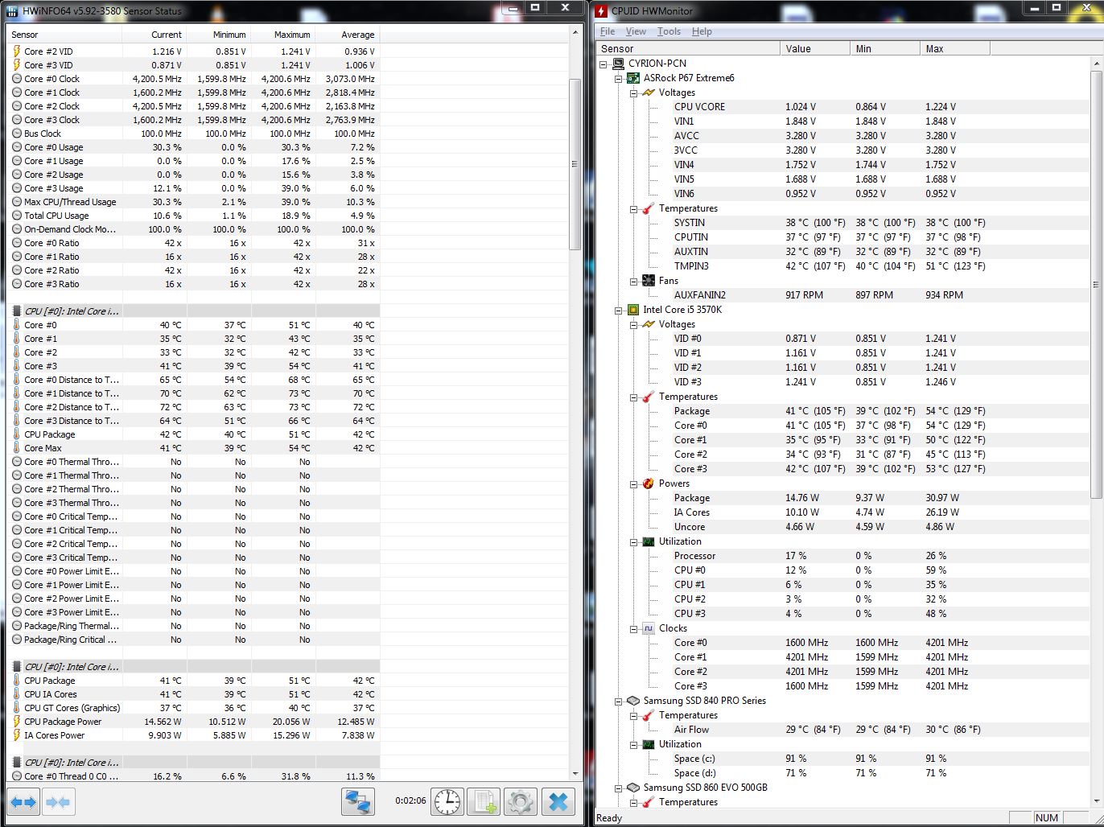The width and height of the screenshot is (1104, 827).
Task: Click the CPU icon beside Intel Core i5 3570K
Action: coord(633,310)
